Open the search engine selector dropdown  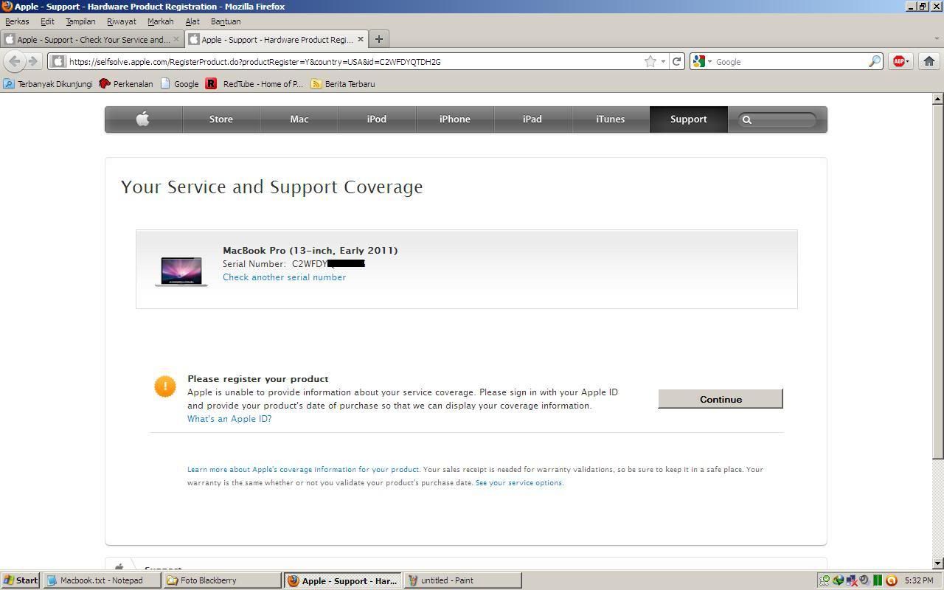point(709,62)
